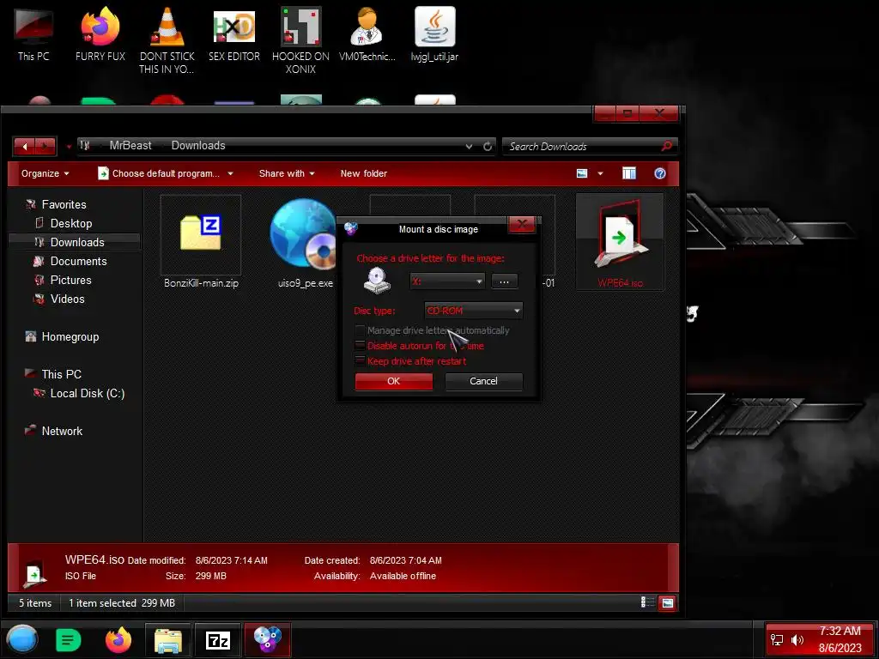Open the drive letter X: dropdown
Screen dimensions: 879x659
447,281
